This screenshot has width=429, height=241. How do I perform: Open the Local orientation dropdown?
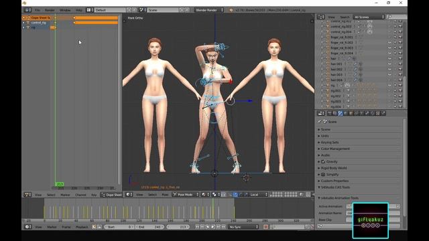point(258,195)
